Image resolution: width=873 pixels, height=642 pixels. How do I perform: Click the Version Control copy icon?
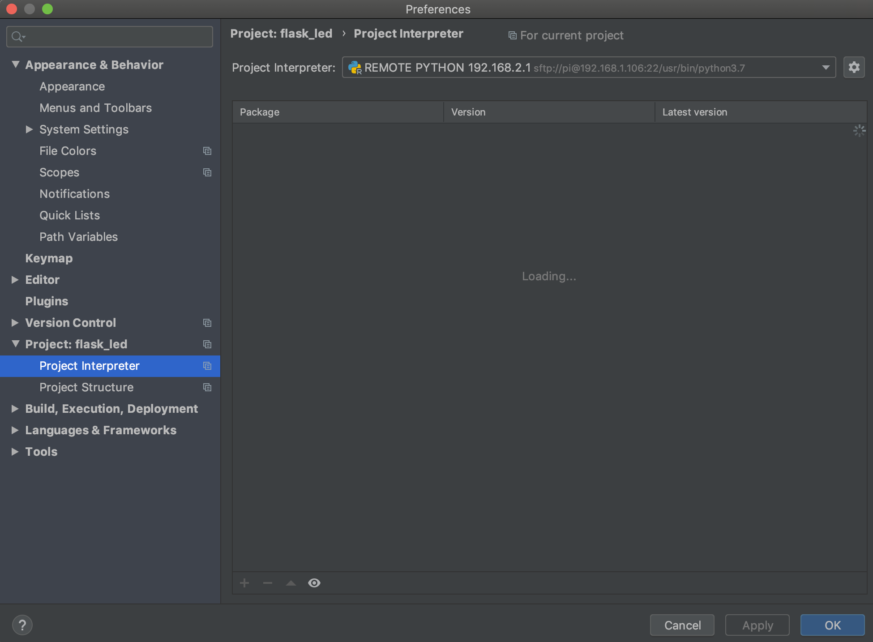tap(208, 322)
